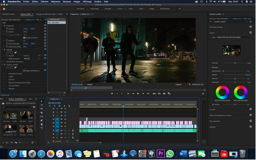The width and height of the screenshot is (256, 160).
Task: Open the Look preset dropdown
Action: tap(234, 37)
